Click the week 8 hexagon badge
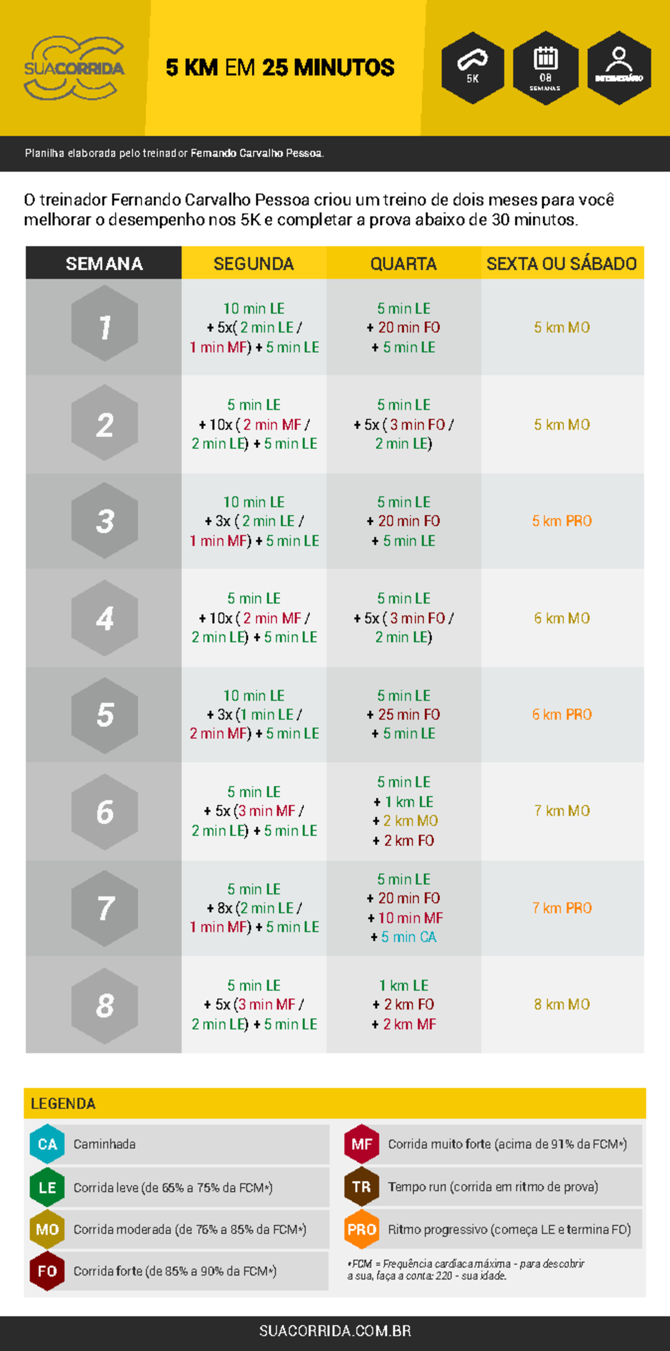This screenshot has height=1351, width=670. click(104, 1005)
